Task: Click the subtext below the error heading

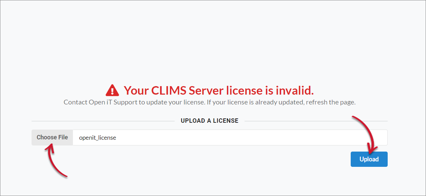Action: pyautogui.click(x=209, y=102)
